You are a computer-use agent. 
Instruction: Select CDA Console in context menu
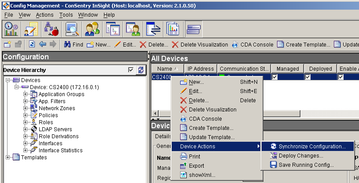[x=217, y=119]
